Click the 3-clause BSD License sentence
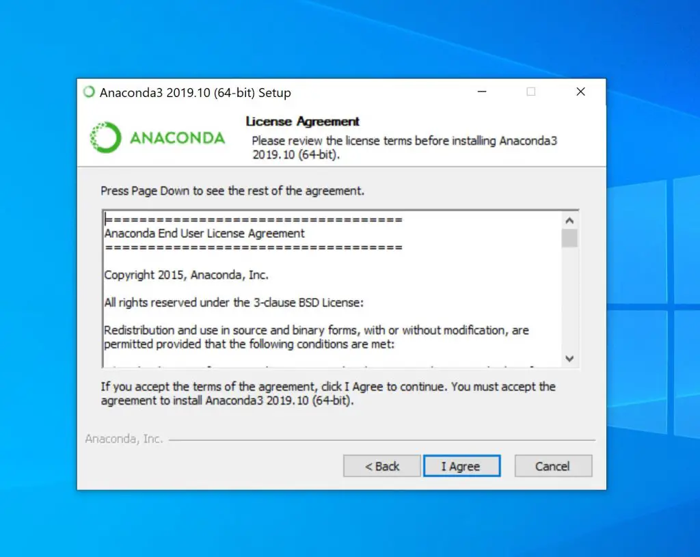 (234, 303)
